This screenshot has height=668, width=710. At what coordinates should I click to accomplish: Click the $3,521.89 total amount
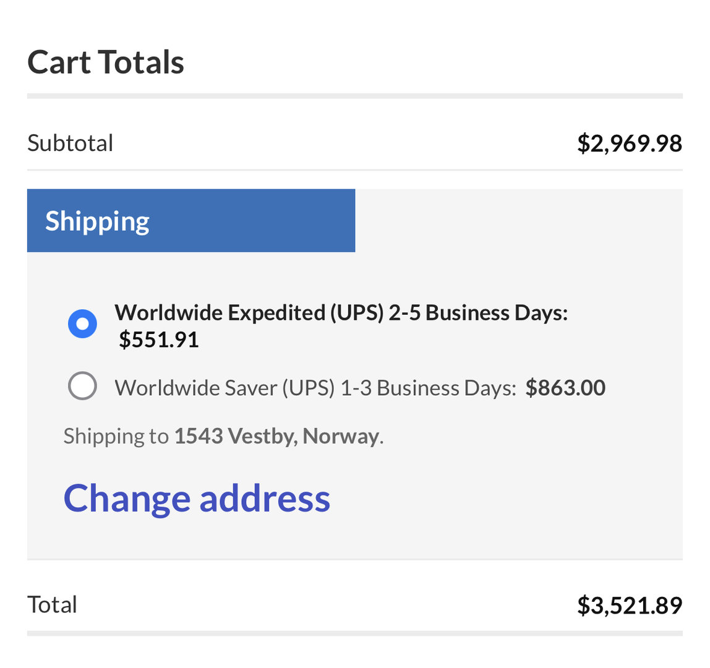click(x=629, y=605)
